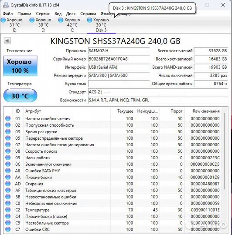Open the Правка menu
The image size is (232, 235).
click(24, 14)
